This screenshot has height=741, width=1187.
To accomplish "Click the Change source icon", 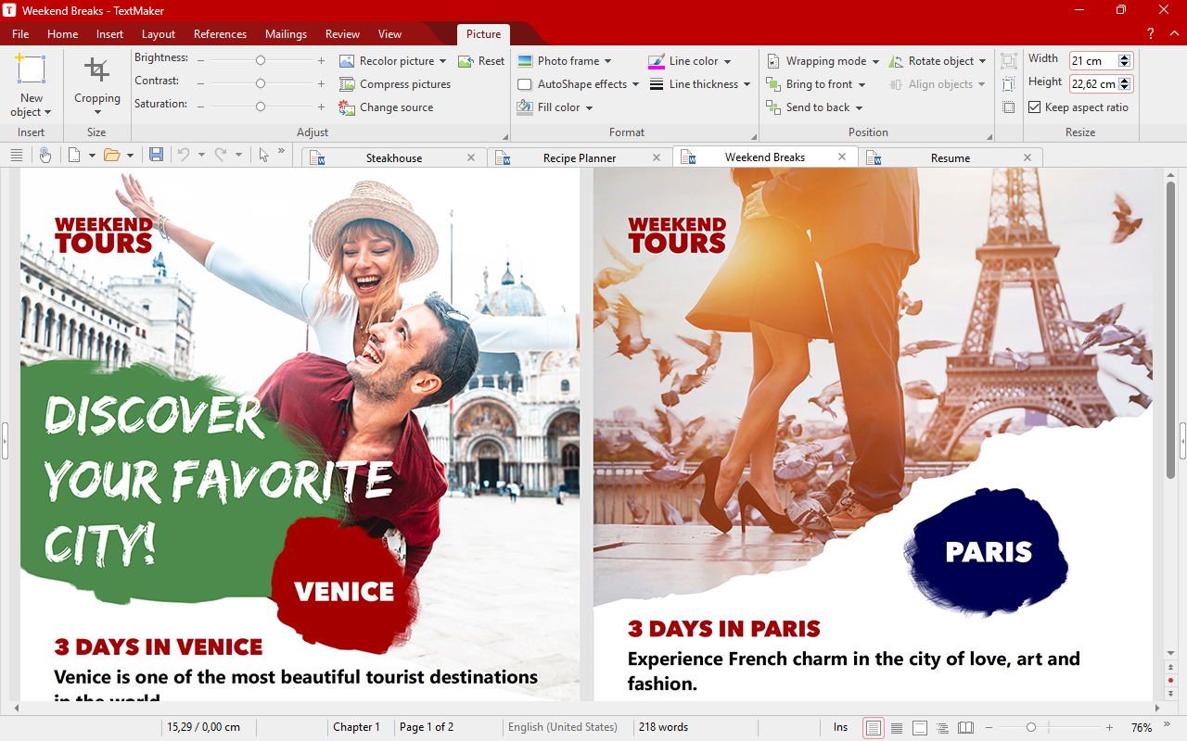I will point(347,107).
